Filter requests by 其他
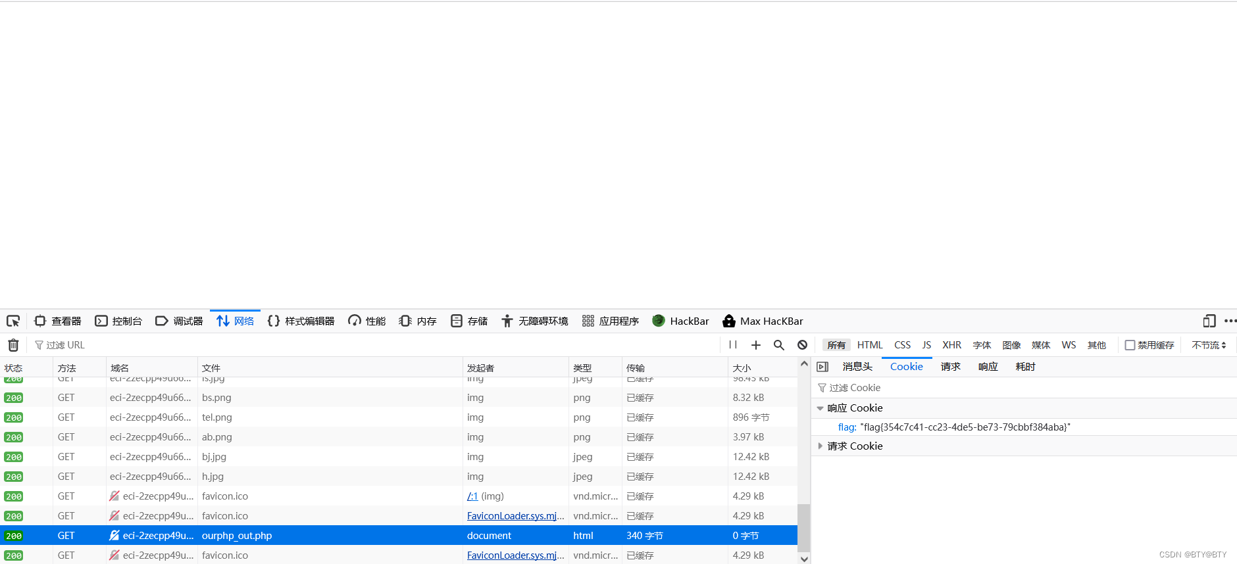The width and height of the screenshot is (1237, 564). (x=1097, y=345)
